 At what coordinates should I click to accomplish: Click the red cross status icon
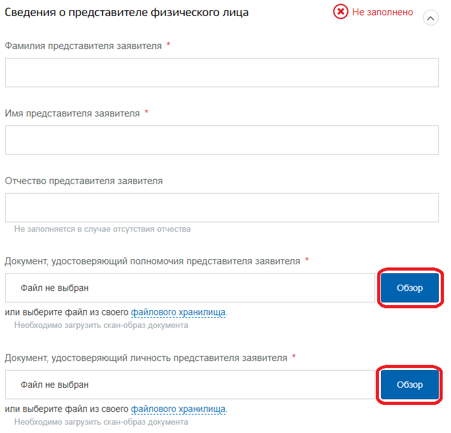coord(341,12)
